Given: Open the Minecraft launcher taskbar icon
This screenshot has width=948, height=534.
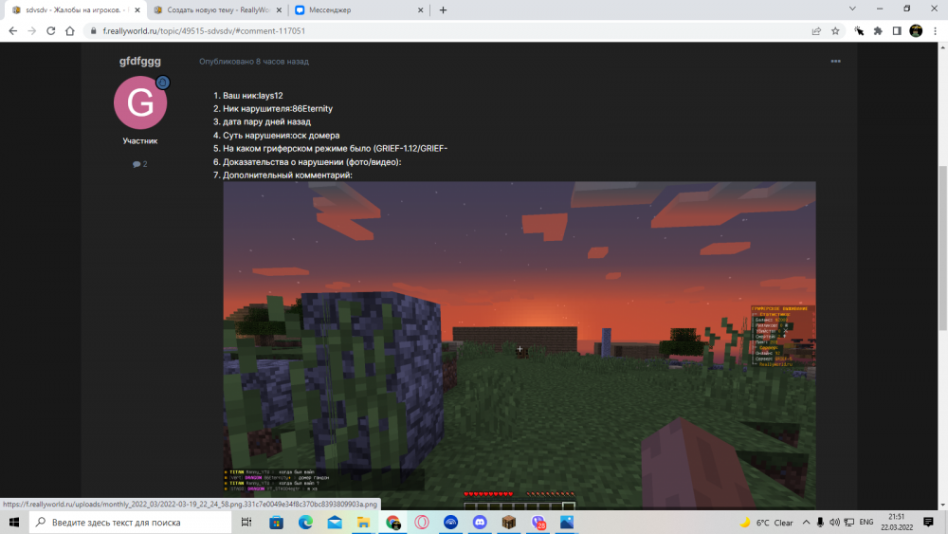Looking at the screenshot, I should point(508,522).
